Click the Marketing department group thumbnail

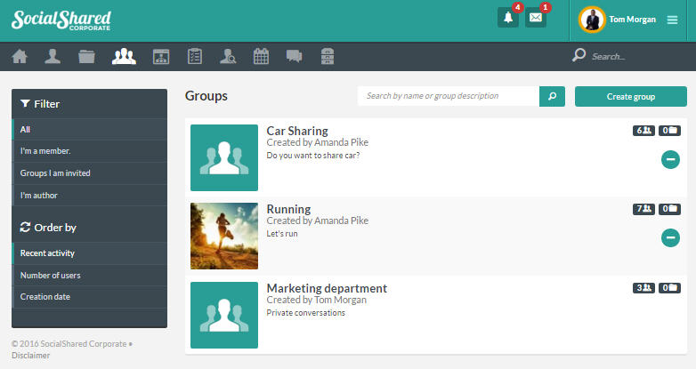(224, 315)
